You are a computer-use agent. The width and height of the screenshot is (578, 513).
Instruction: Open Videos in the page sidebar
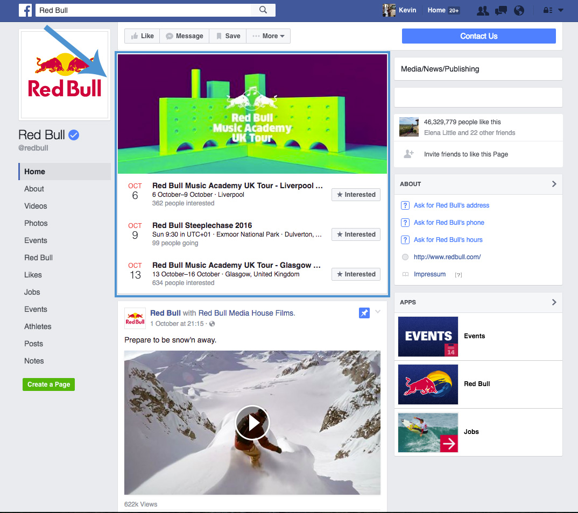[x=36, y=206]
